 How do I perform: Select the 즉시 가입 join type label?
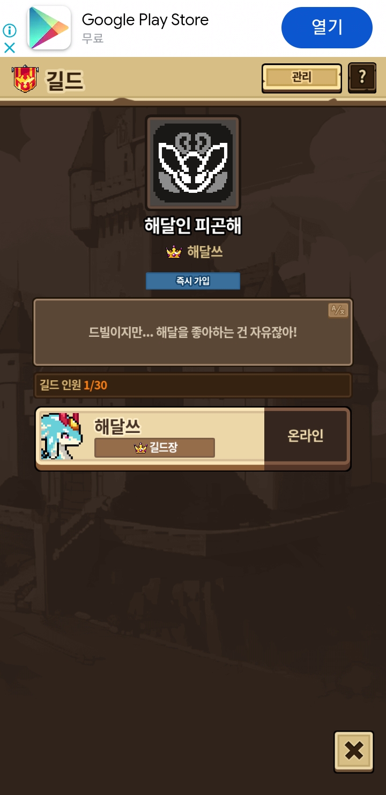click(x=193, y=281)
